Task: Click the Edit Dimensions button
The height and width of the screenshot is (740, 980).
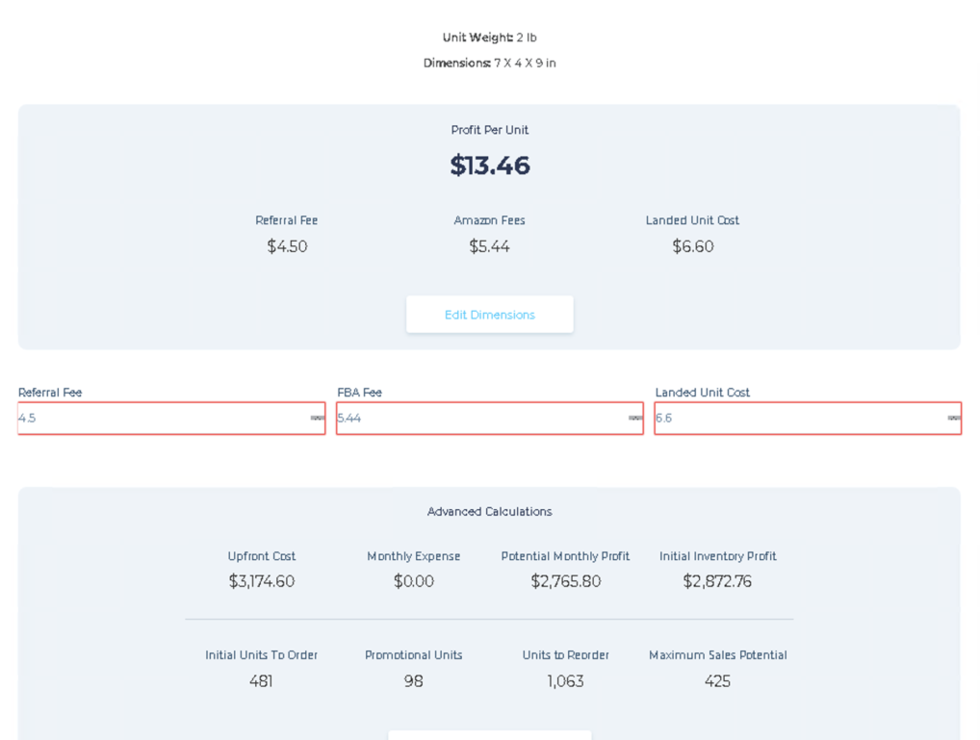Action: (x=489, y=315)
